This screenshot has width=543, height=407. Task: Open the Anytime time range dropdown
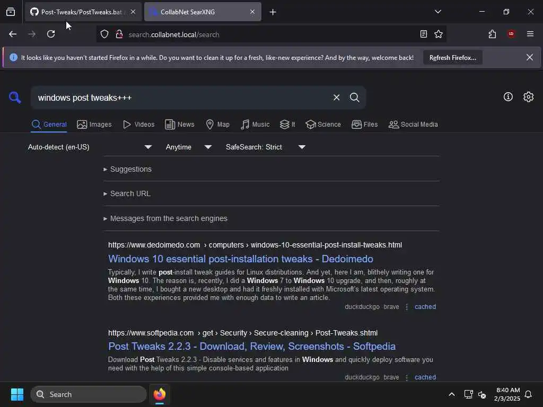189,147
